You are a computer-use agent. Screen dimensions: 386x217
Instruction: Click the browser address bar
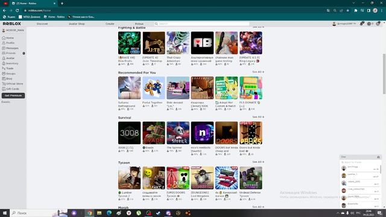click(172, 11)
